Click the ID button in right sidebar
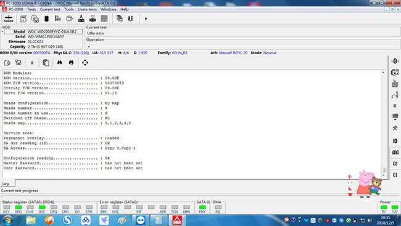 click(x=395, y=141)
